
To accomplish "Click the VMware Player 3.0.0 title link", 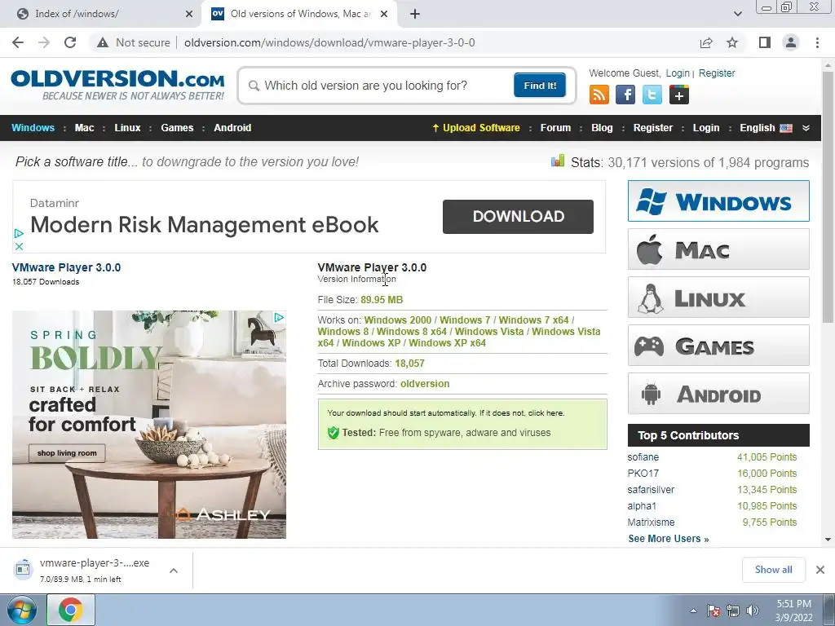I will click(x=67, y=267).
